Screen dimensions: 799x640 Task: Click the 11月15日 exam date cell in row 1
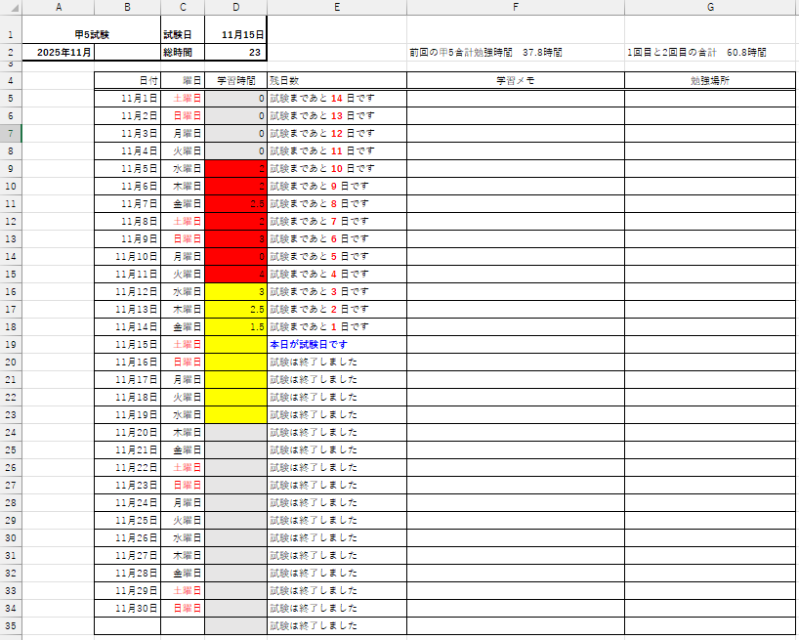tap(235, 33)
